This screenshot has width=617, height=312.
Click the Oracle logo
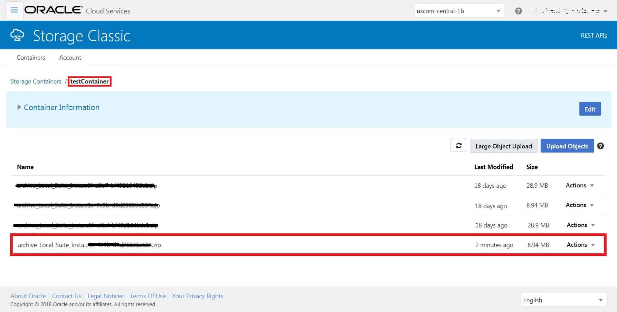pos(54,10)
